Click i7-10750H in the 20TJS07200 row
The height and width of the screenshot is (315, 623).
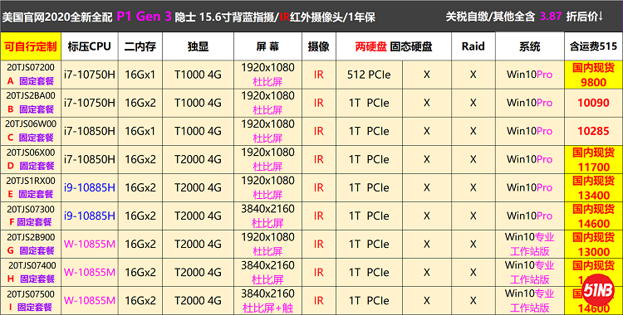[x=90, y=75]
